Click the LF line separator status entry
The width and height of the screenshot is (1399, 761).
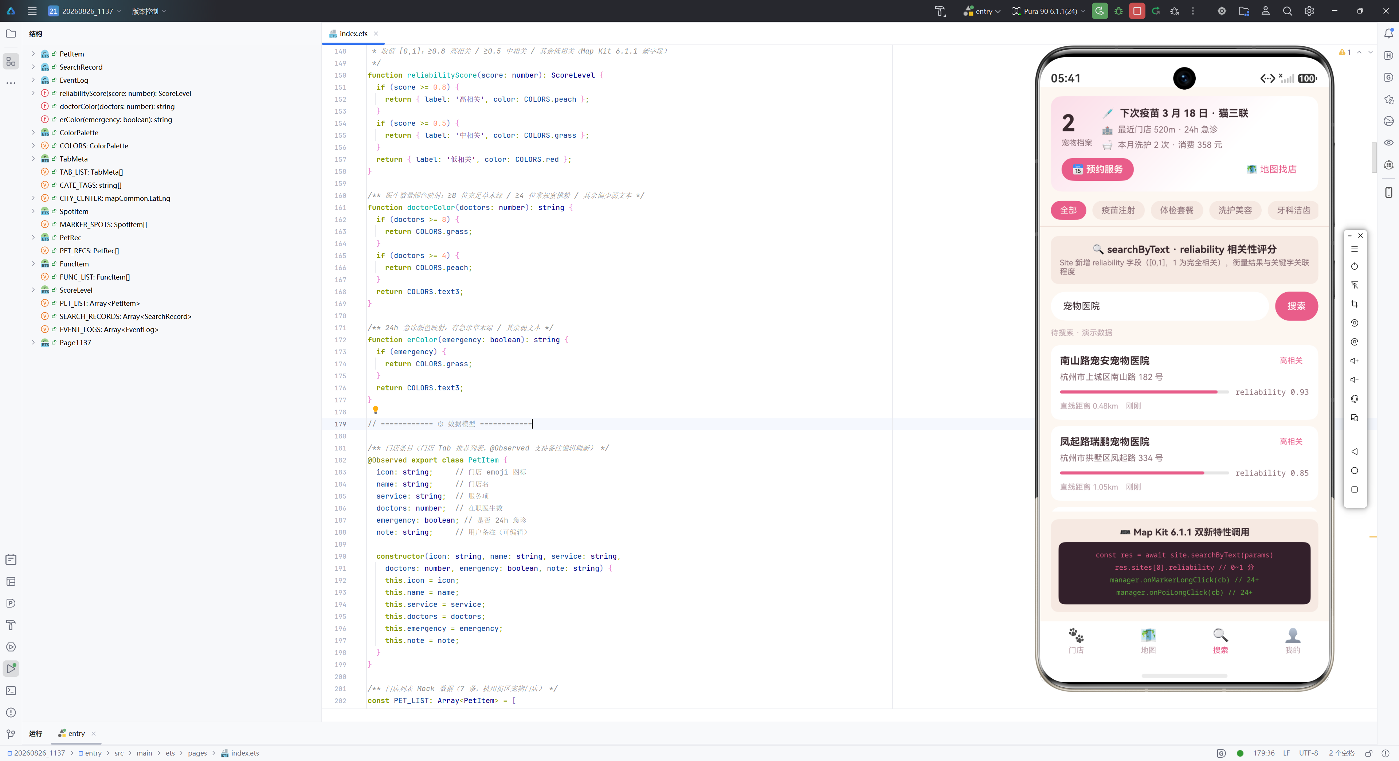[1286, 753]
